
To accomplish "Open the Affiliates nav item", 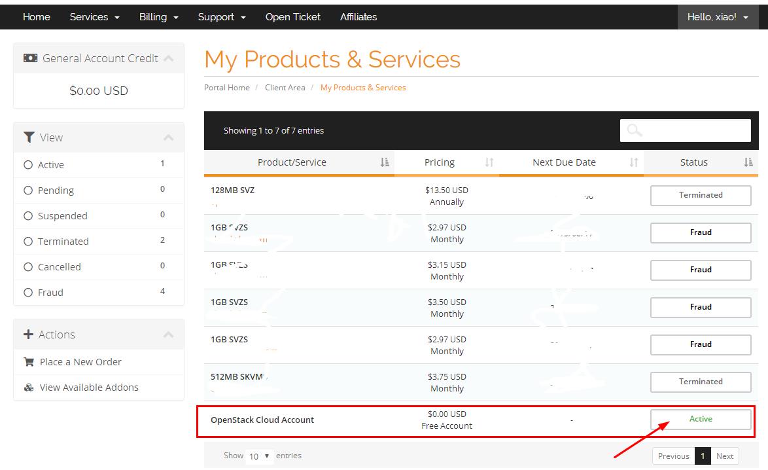I will click(x=358, y=16).
